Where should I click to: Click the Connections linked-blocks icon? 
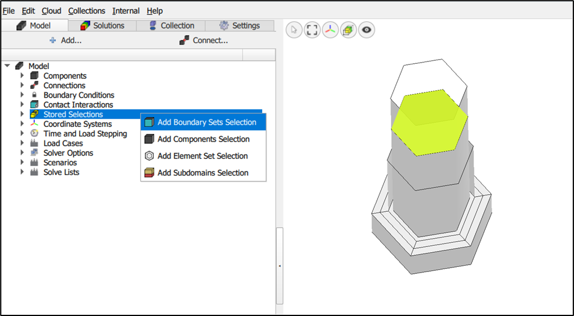(x=35, y=85)
